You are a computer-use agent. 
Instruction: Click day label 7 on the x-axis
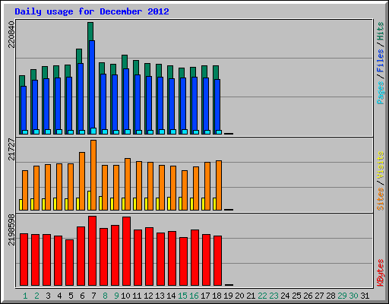point(93,296)
